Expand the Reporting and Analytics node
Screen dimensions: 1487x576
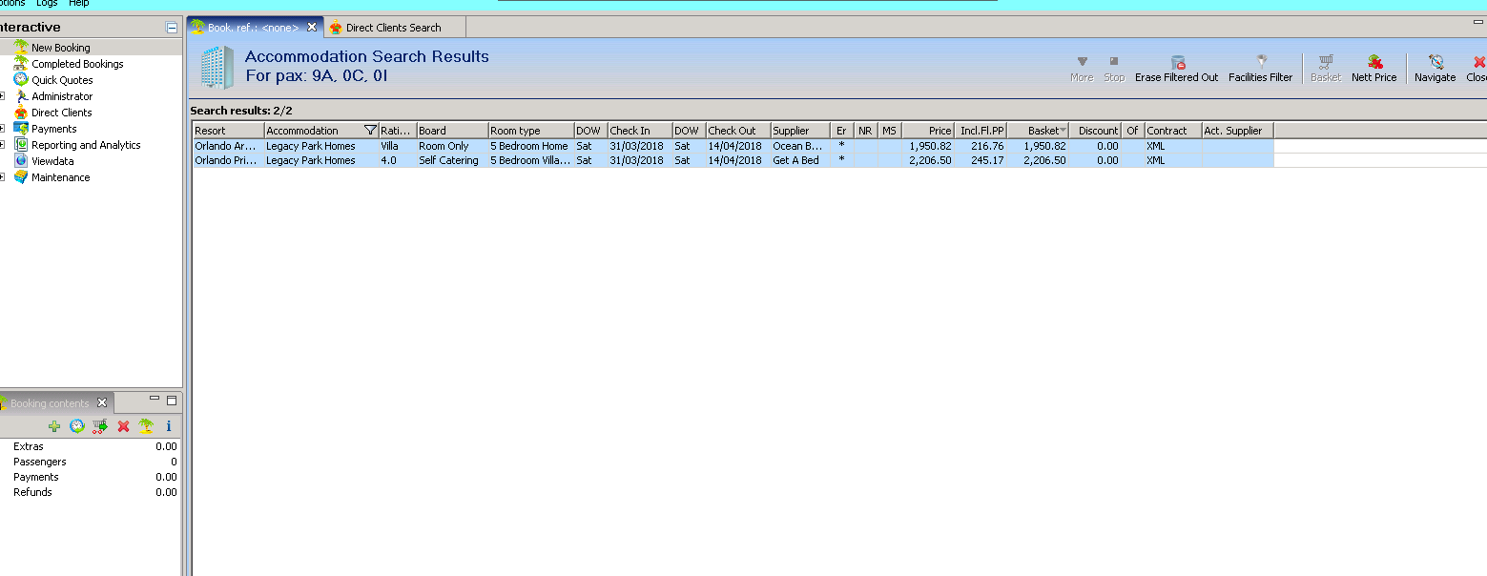pyautogui.click(x=3, y=145)
